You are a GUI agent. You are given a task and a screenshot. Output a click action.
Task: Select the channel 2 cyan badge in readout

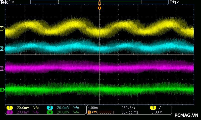click(x=50, y=108)
